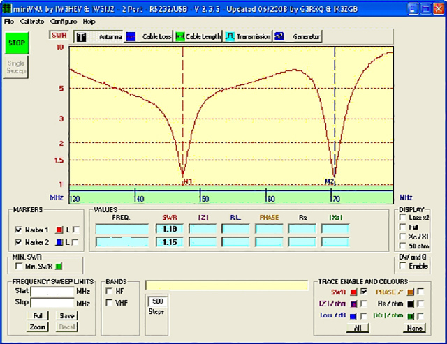Toggle the VHF band checkbox
447x344 pixels.
pos(109,302)
